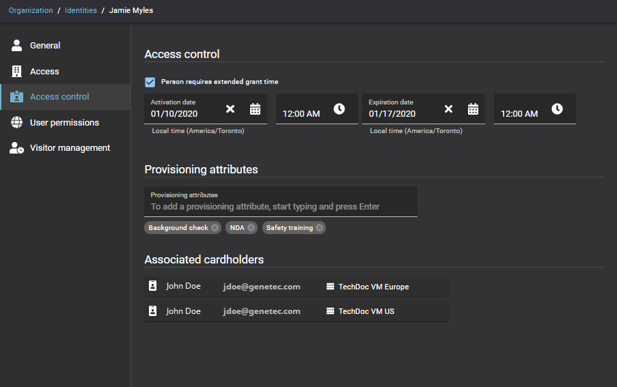The image size is (617, 387).
Task: Clear the Activation date value
Action: point(230,109)
